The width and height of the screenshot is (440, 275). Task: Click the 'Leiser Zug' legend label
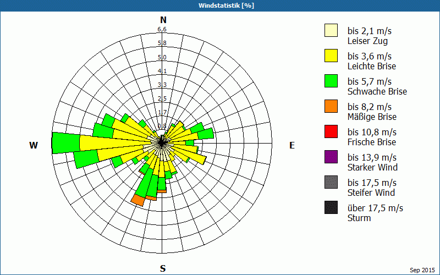[367, 41]
